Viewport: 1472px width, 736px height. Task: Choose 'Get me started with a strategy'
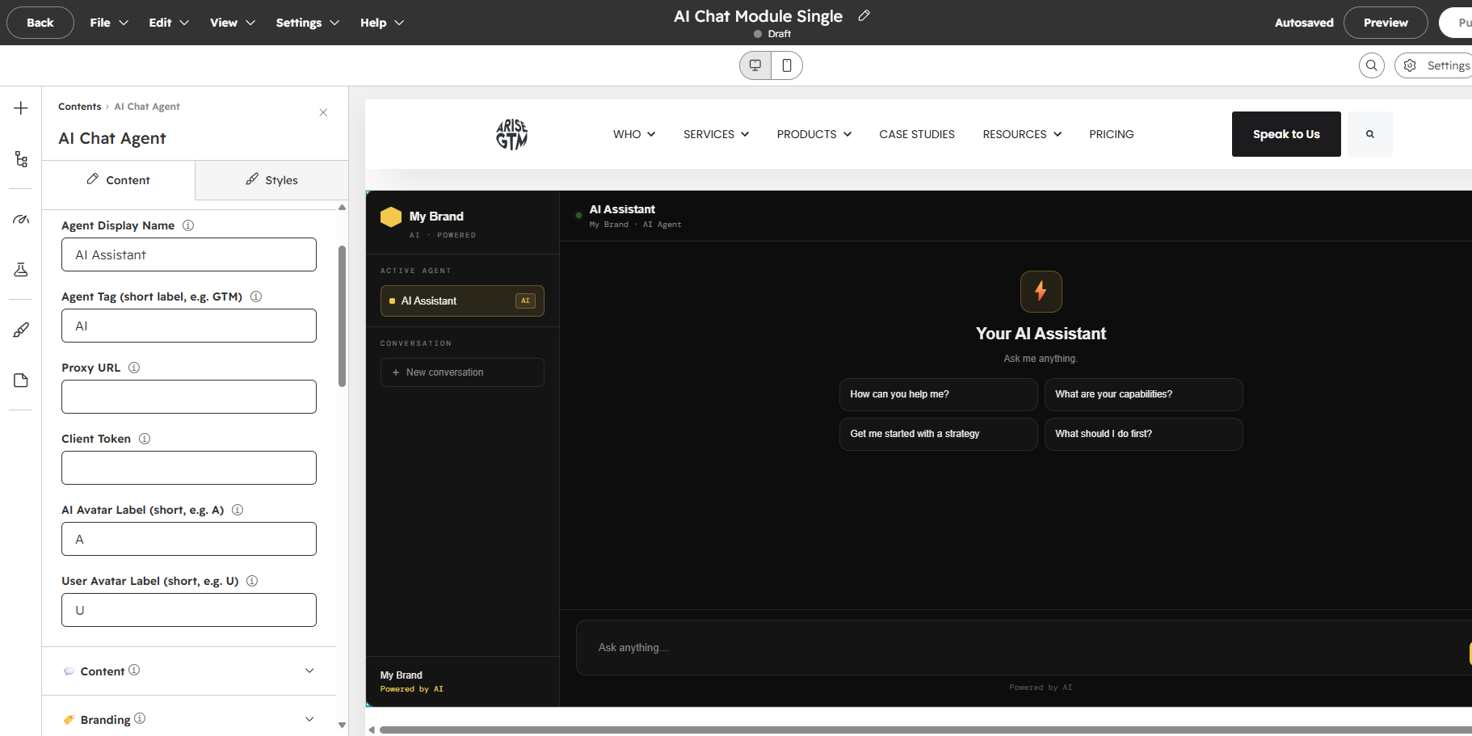938,434
